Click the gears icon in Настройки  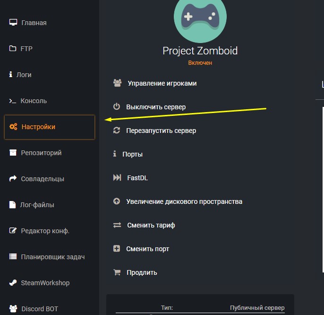point(13,127)
